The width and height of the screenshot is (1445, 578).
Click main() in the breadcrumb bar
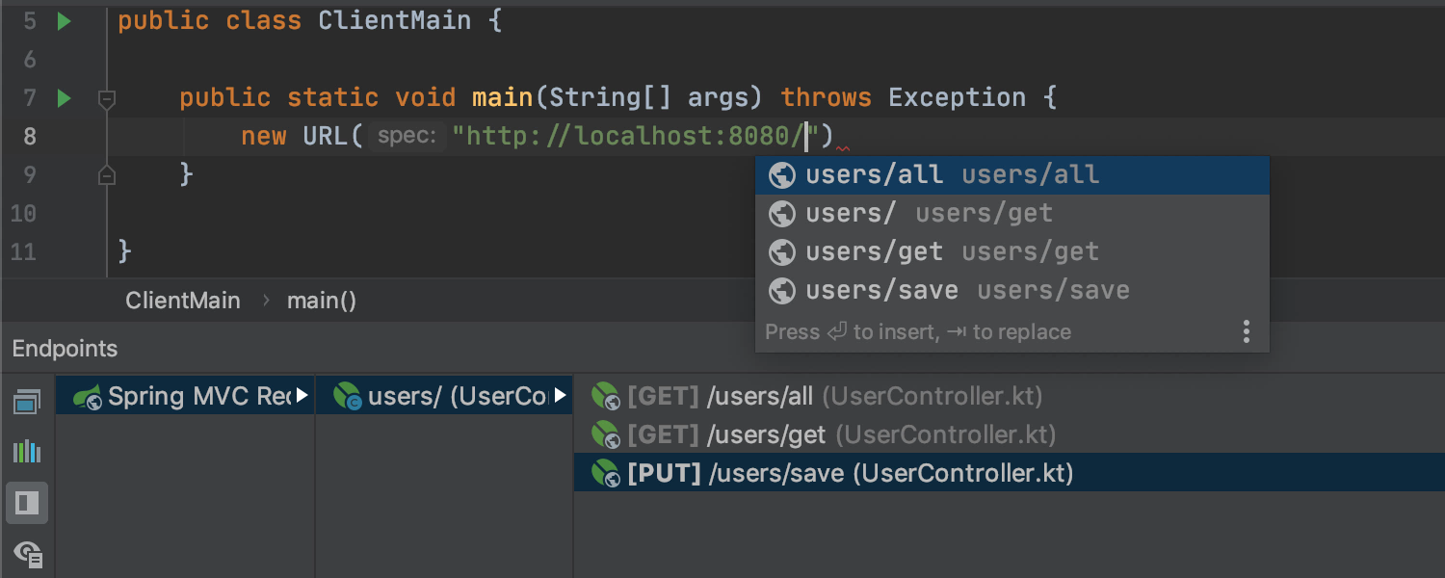pos(322,301)
